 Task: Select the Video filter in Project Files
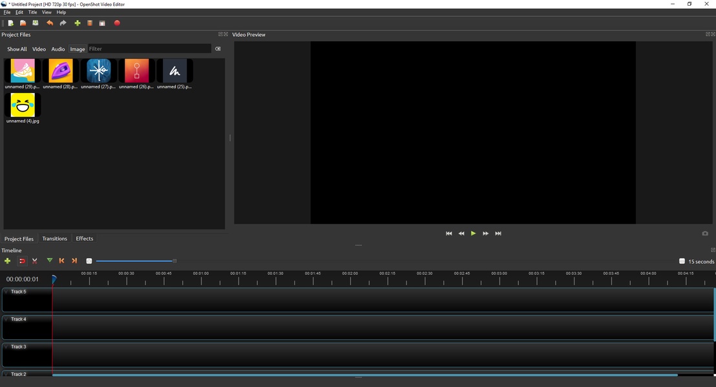tap(39, 49)
